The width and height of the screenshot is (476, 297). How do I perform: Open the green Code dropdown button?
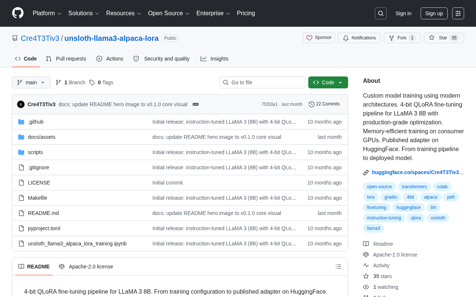(328, 82)
